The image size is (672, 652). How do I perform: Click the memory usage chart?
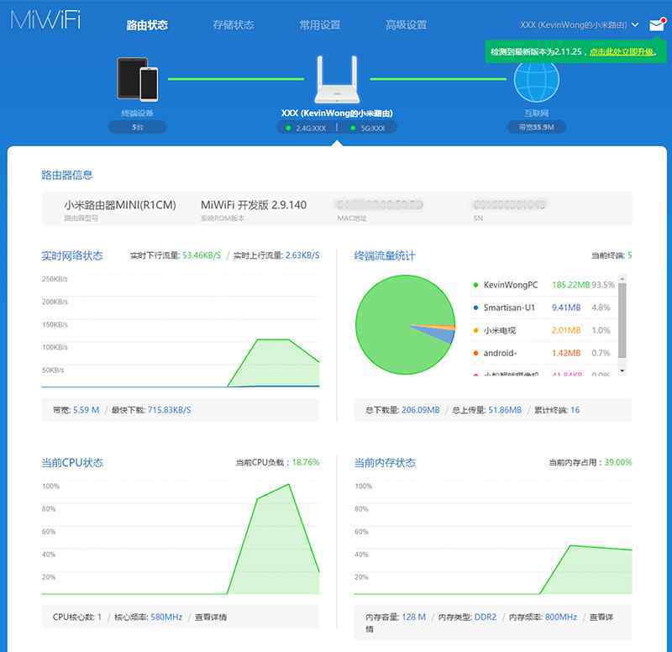(493, 538)
